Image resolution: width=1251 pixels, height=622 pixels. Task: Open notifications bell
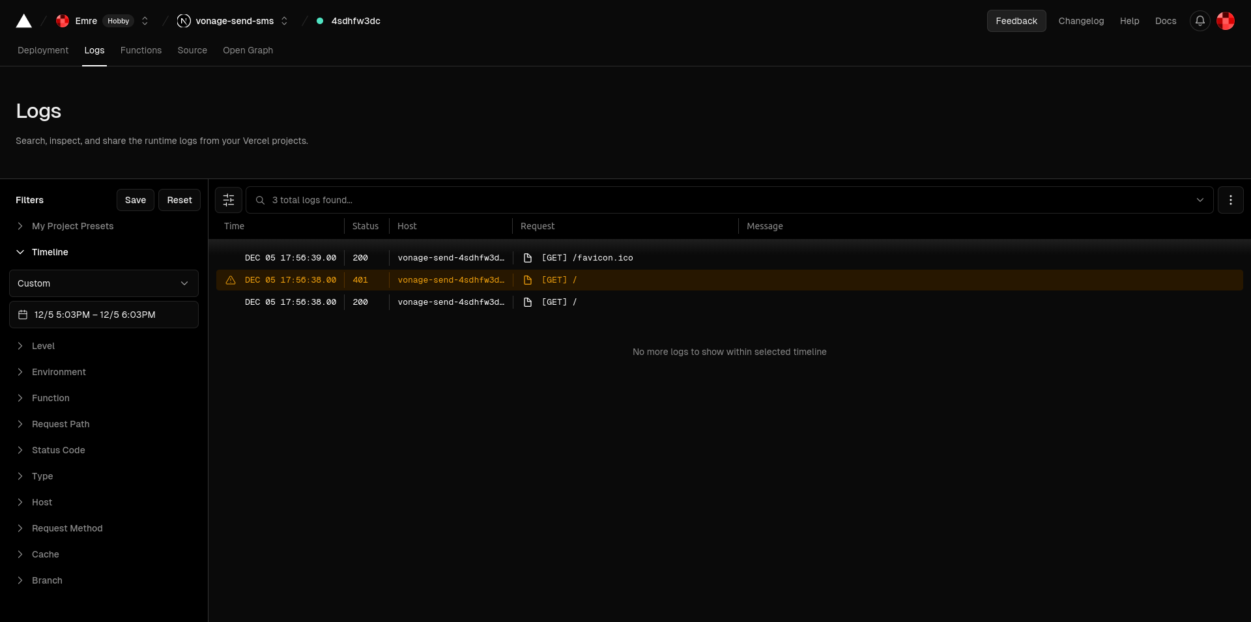point(1200,21)
